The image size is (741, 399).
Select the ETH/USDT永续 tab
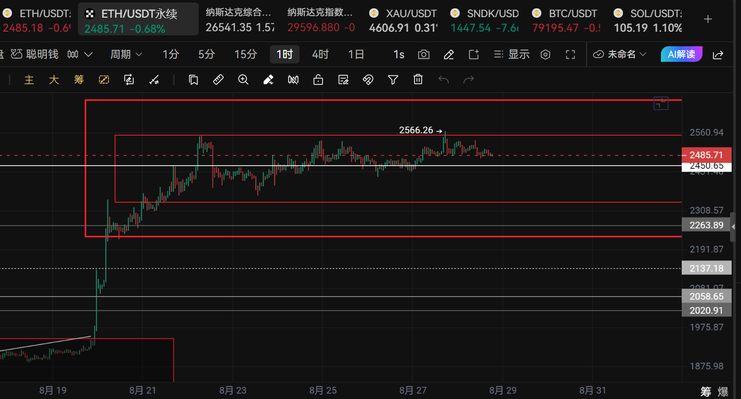(x=138, y=20)
